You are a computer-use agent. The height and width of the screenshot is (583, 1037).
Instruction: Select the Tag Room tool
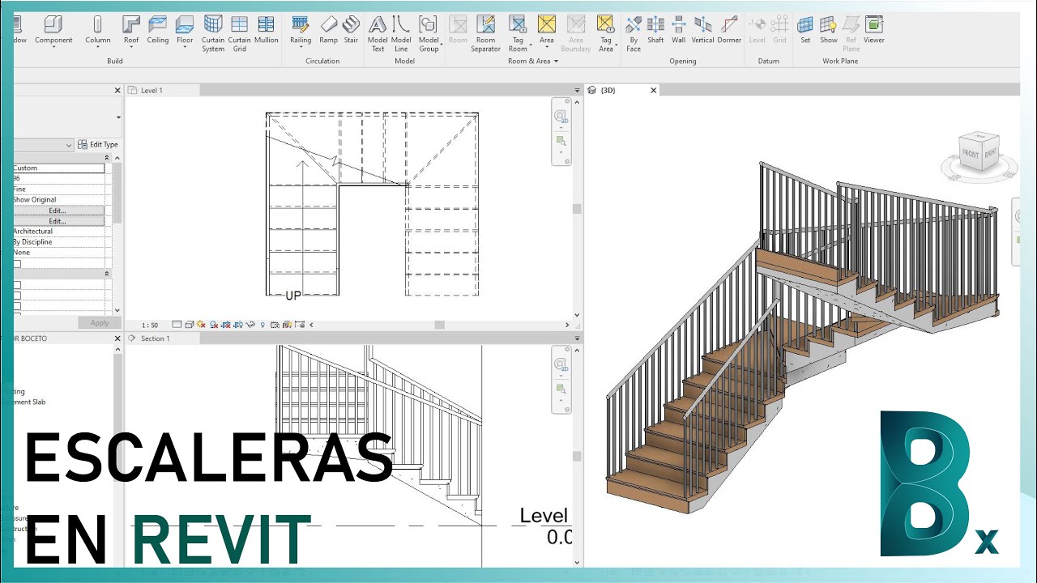click(518, 34)
